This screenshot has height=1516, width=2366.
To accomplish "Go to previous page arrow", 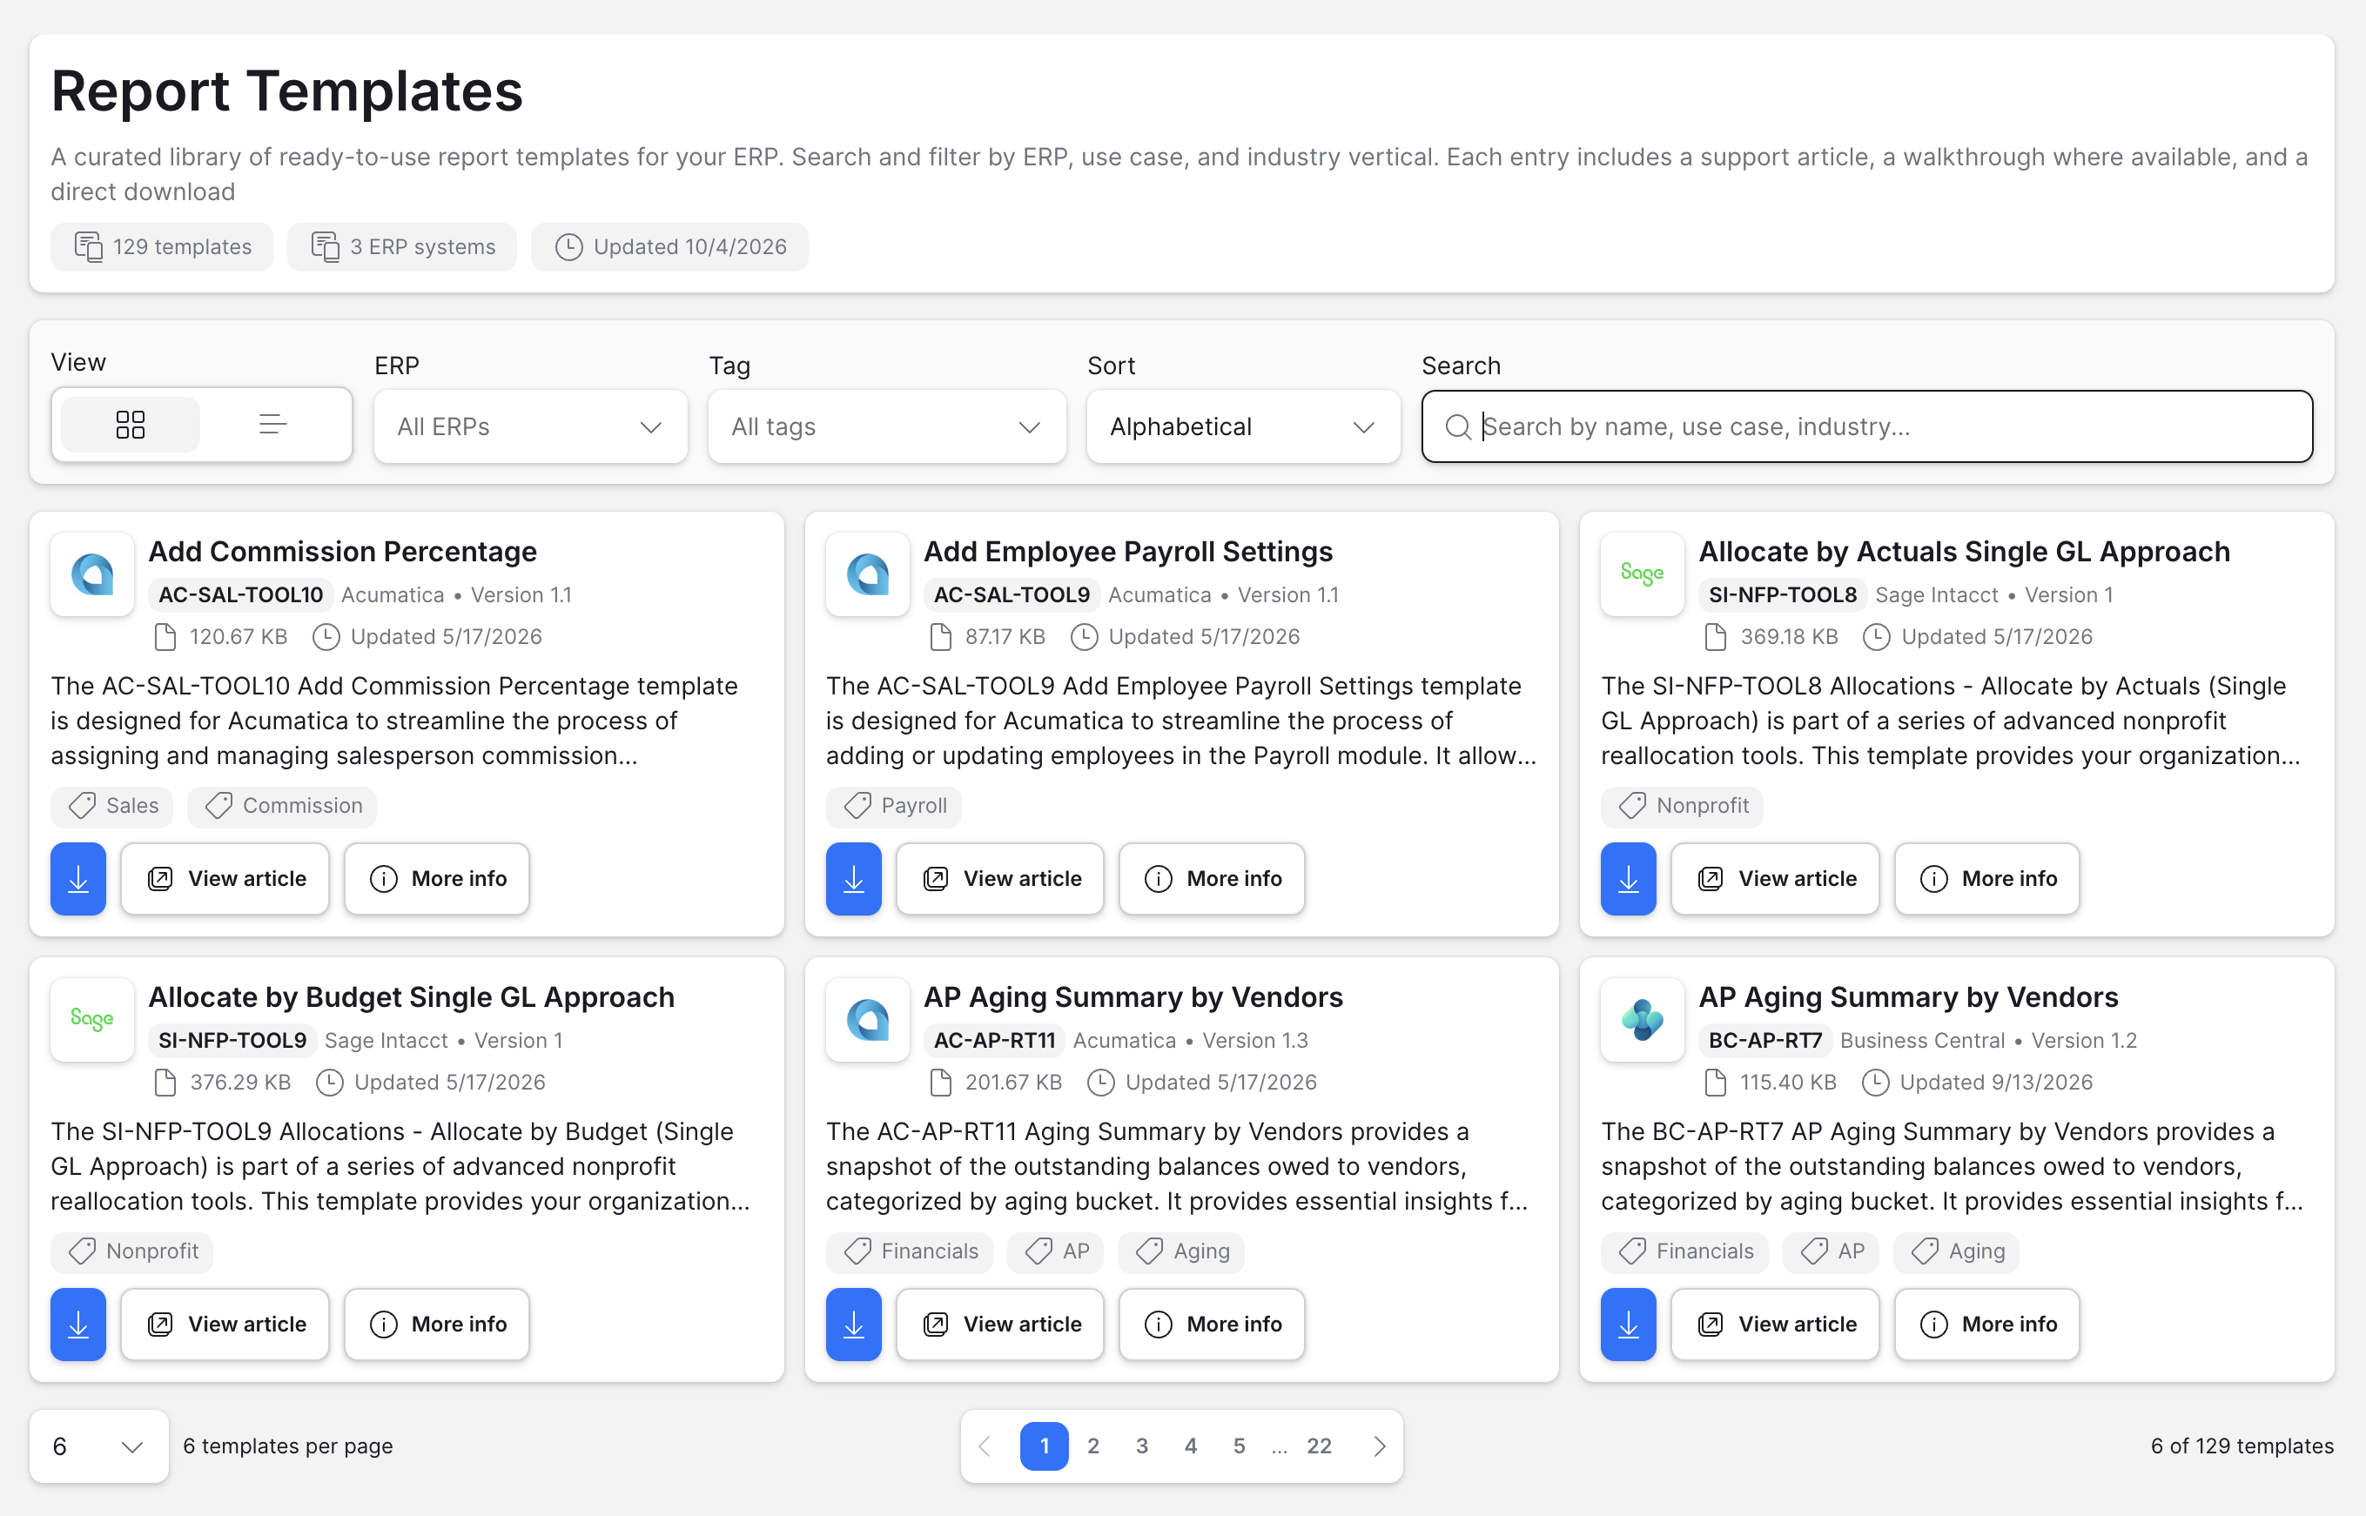I will click(x=985, y=1446).
